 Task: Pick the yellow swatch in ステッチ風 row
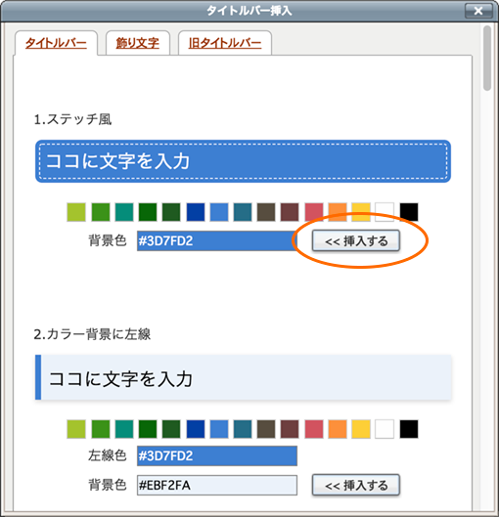361,212
